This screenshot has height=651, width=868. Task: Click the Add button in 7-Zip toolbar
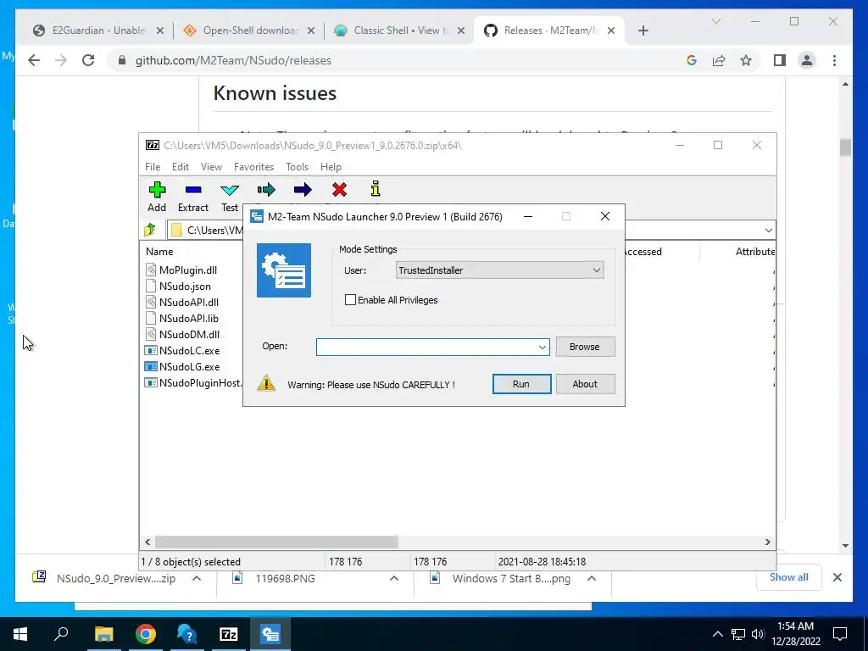pos(157,197)
